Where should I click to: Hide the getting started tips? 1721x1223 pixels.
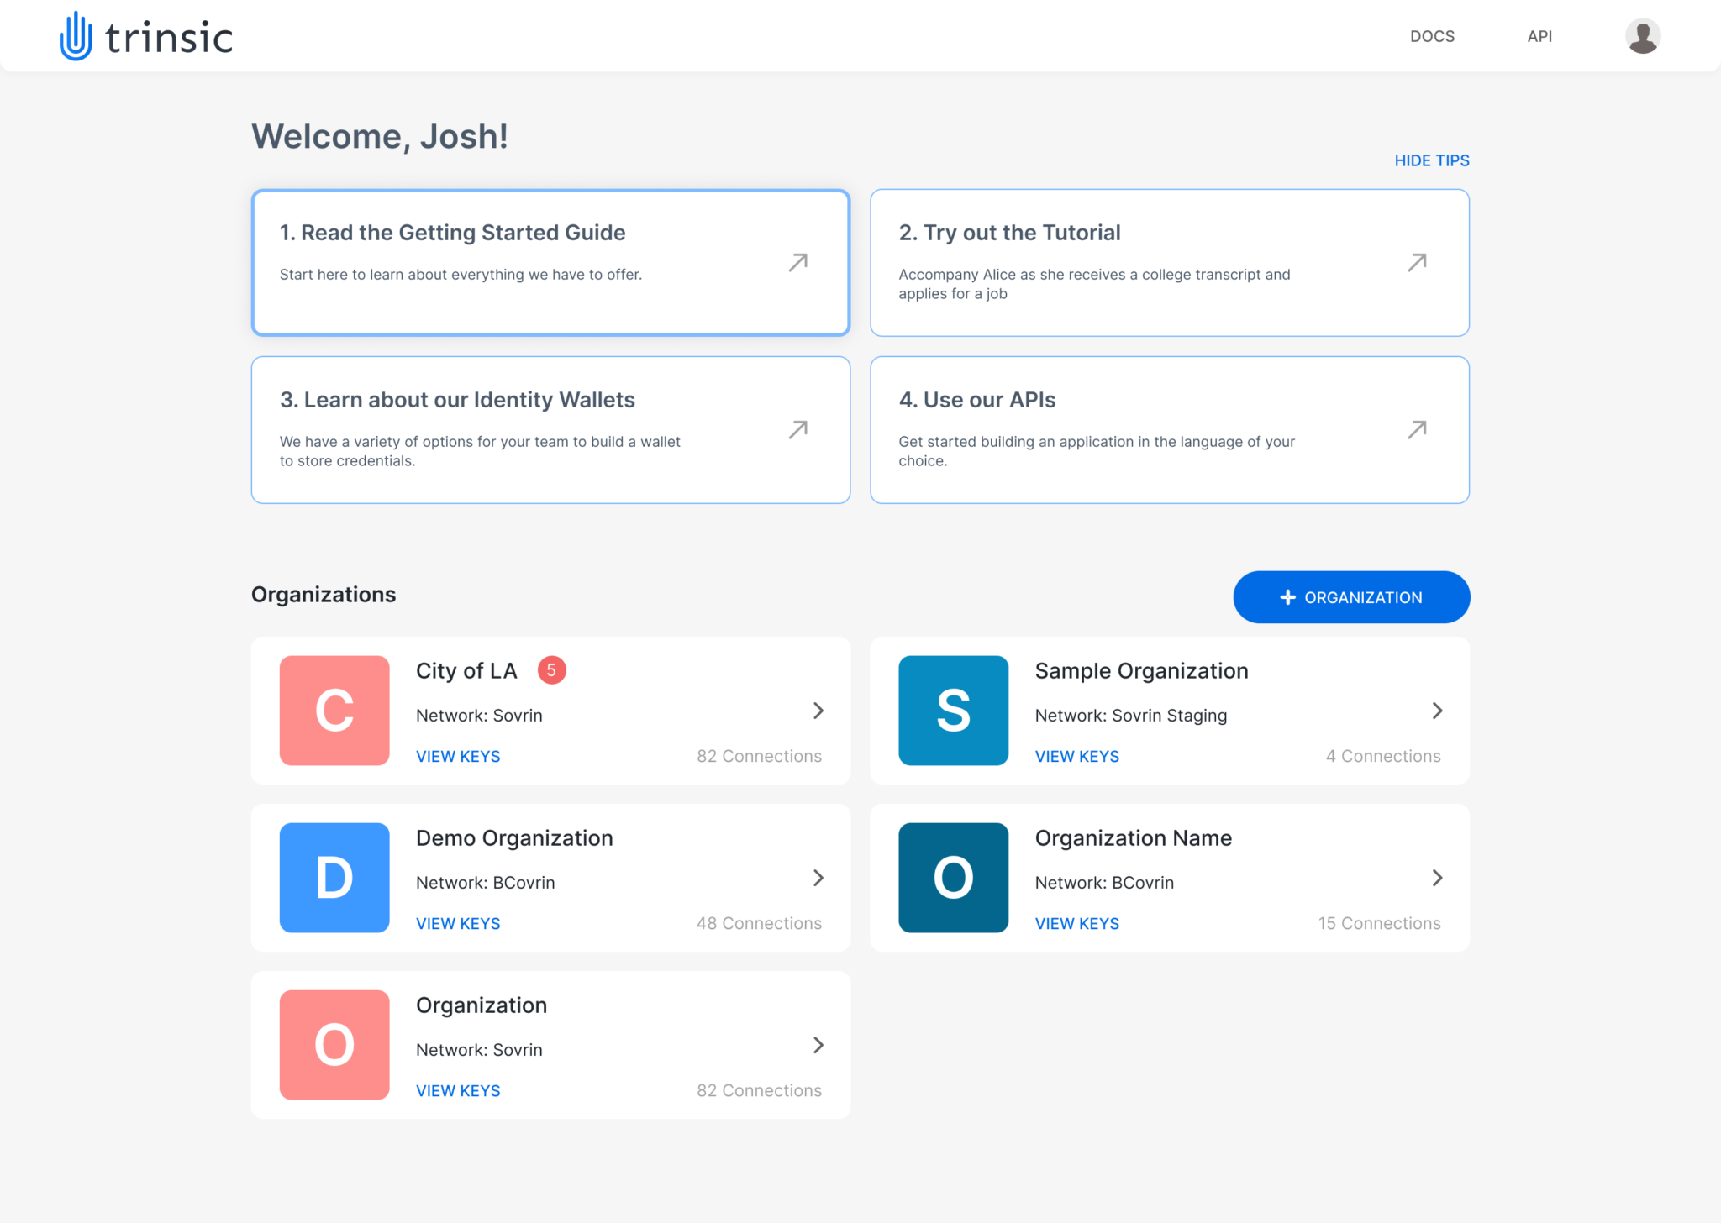(1431, 160)
